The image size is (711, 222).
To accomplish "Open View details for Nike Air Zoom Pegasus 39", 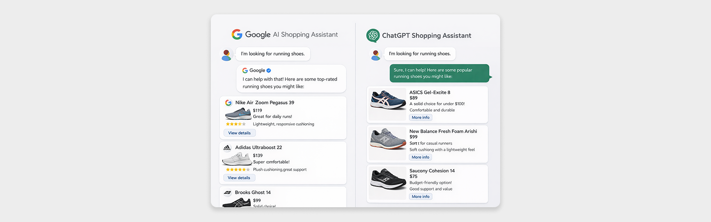I will point(239,133).
